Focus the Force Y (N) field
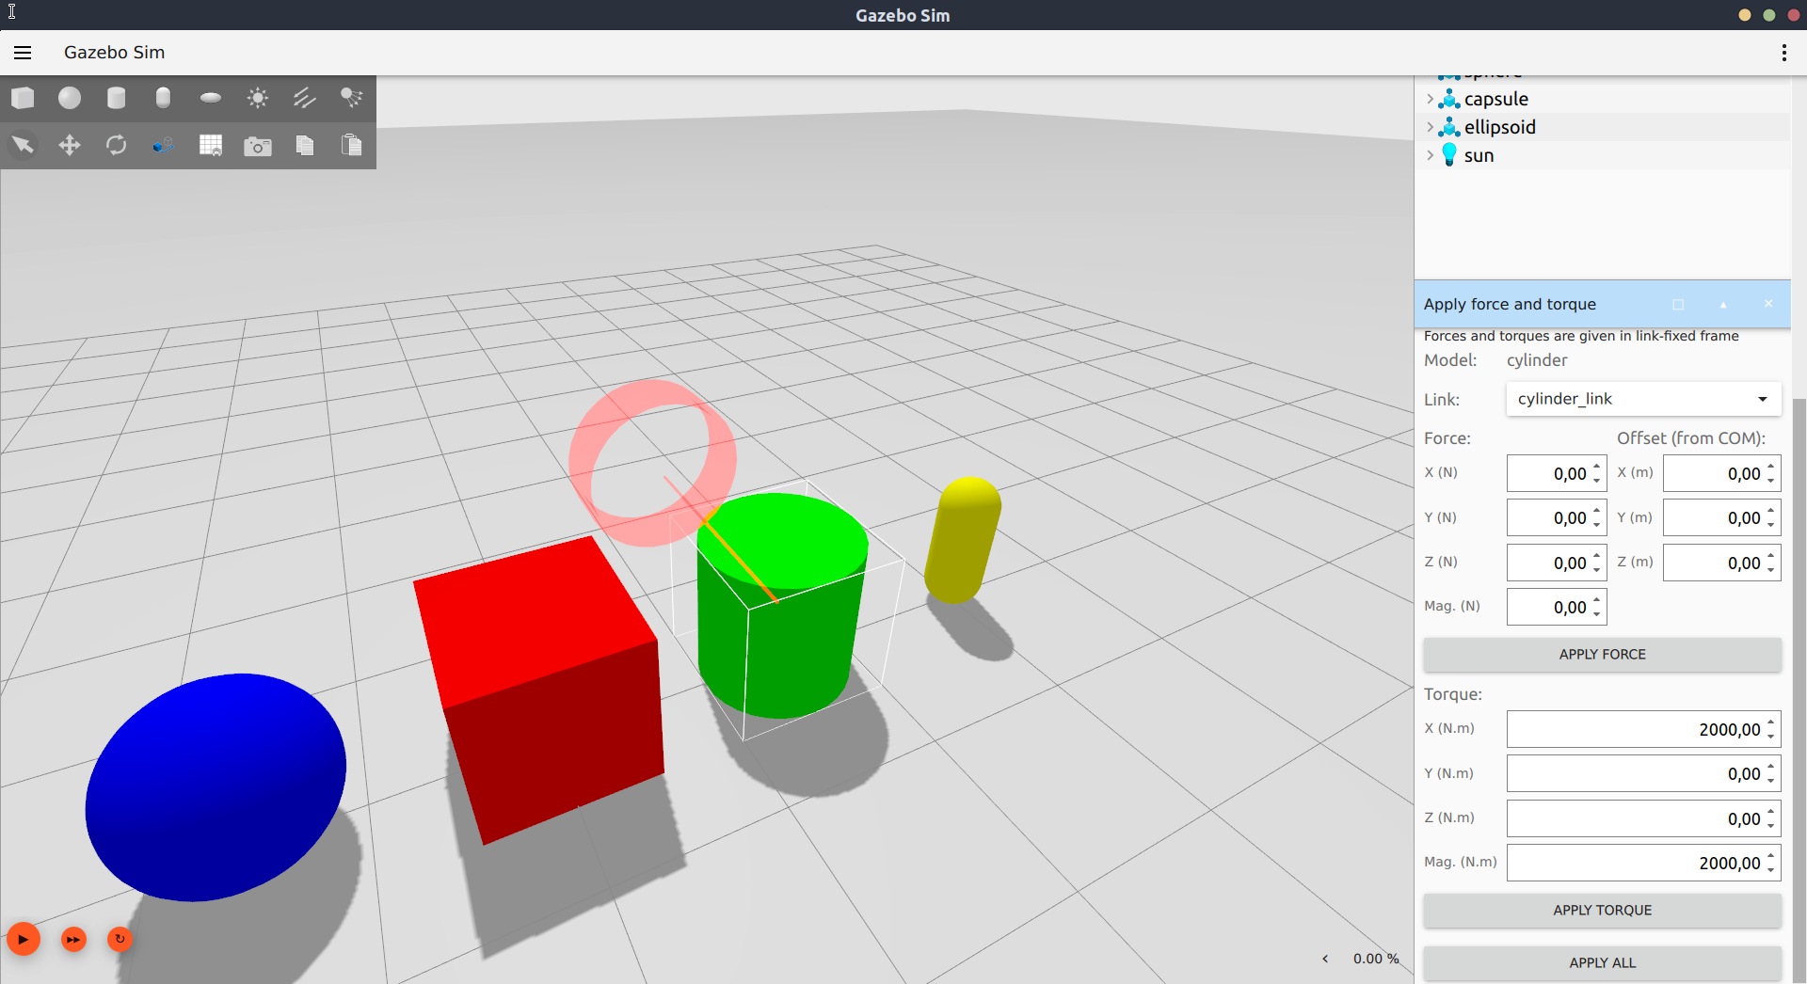Screen dimensions: 1807x984 click(x=1557, y=517)
